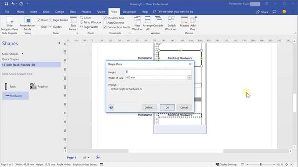Click the Redo icon

(x=21, y=4)
